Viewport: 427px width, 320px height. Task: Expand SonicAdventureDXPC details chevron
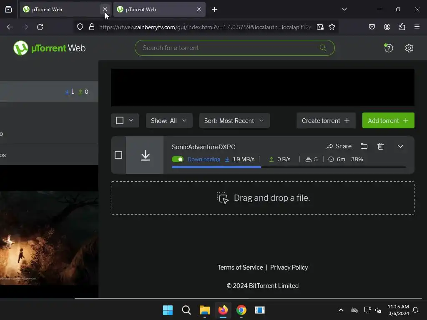[400, 146]
